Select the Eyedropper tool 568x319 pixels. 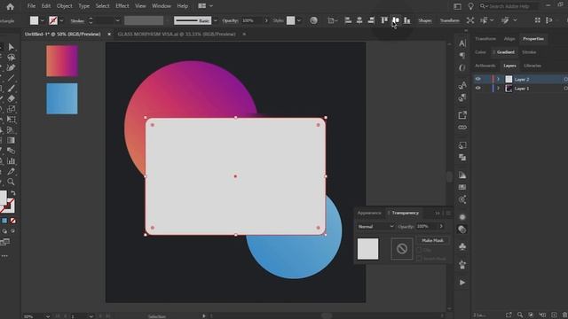pyautogui.click(x=11, y=171)
